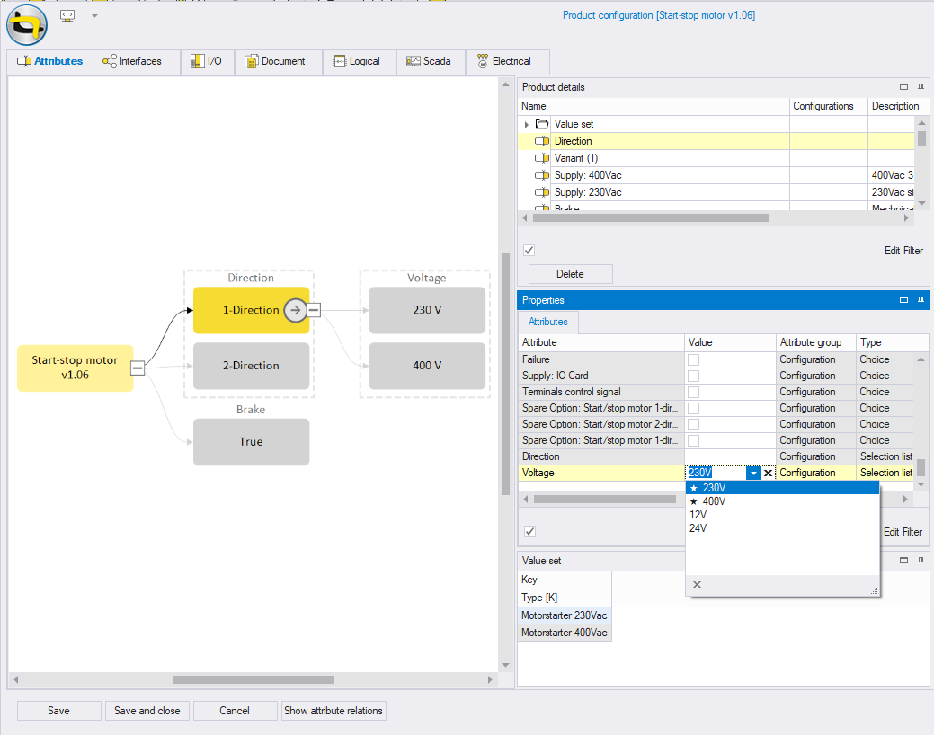
Task: Choose 230V from the dropdown list
Action: [782, 488]
